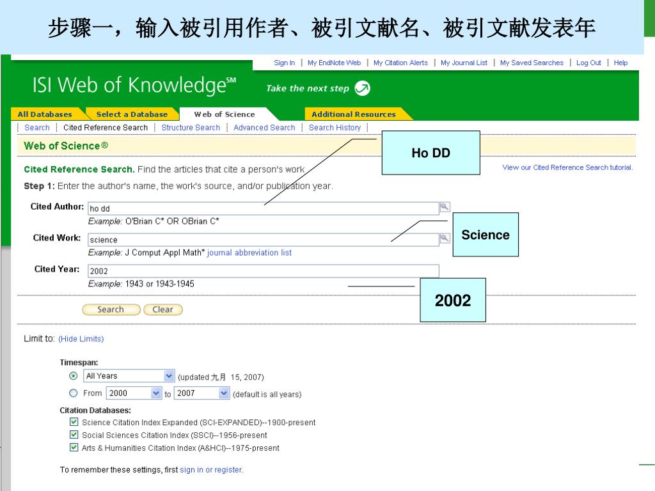Open Cited Author lookup magnifier icon
The width and height of the screenshot is (655, 491).
coord(445,207)
